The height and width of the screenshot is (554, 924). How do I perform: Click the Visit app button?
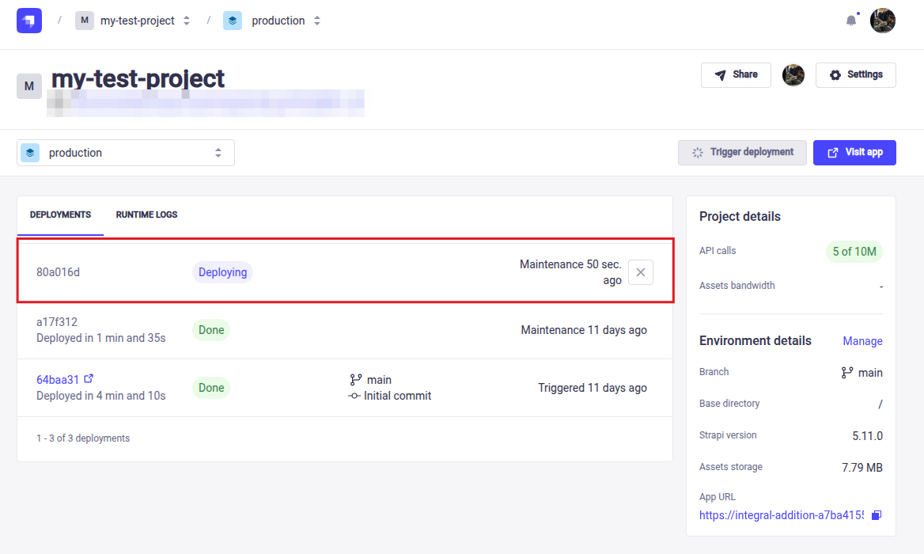[x=854, y=153]
